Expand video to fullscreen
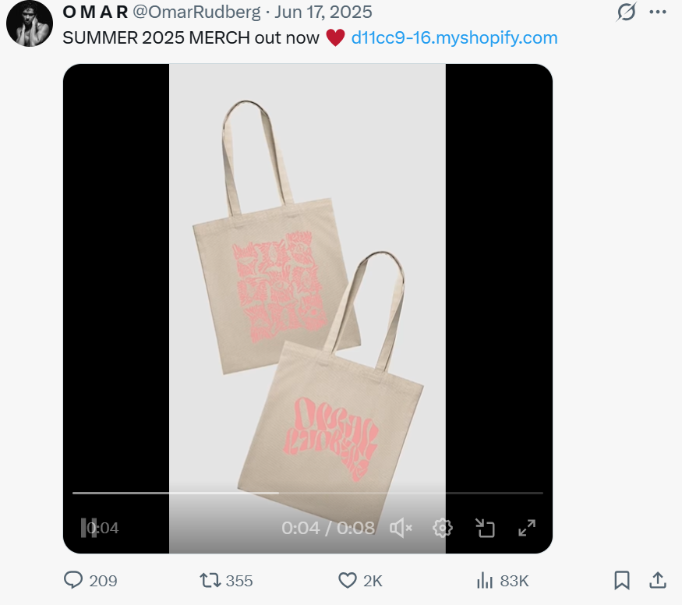 click(527, 528)
